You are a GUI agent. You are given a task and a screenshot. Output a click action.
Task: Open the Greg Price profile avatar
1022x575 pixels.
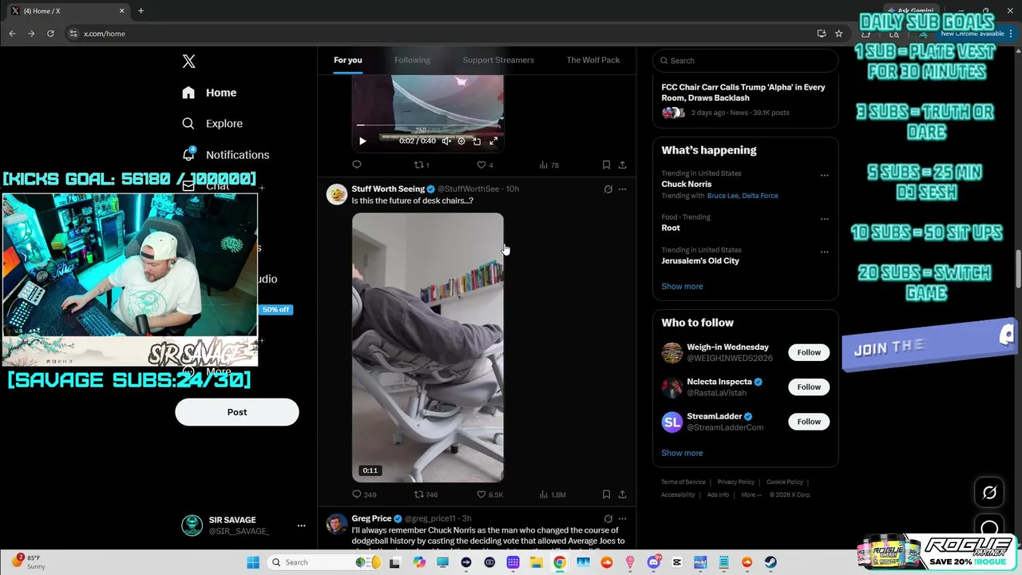(337, 524)
